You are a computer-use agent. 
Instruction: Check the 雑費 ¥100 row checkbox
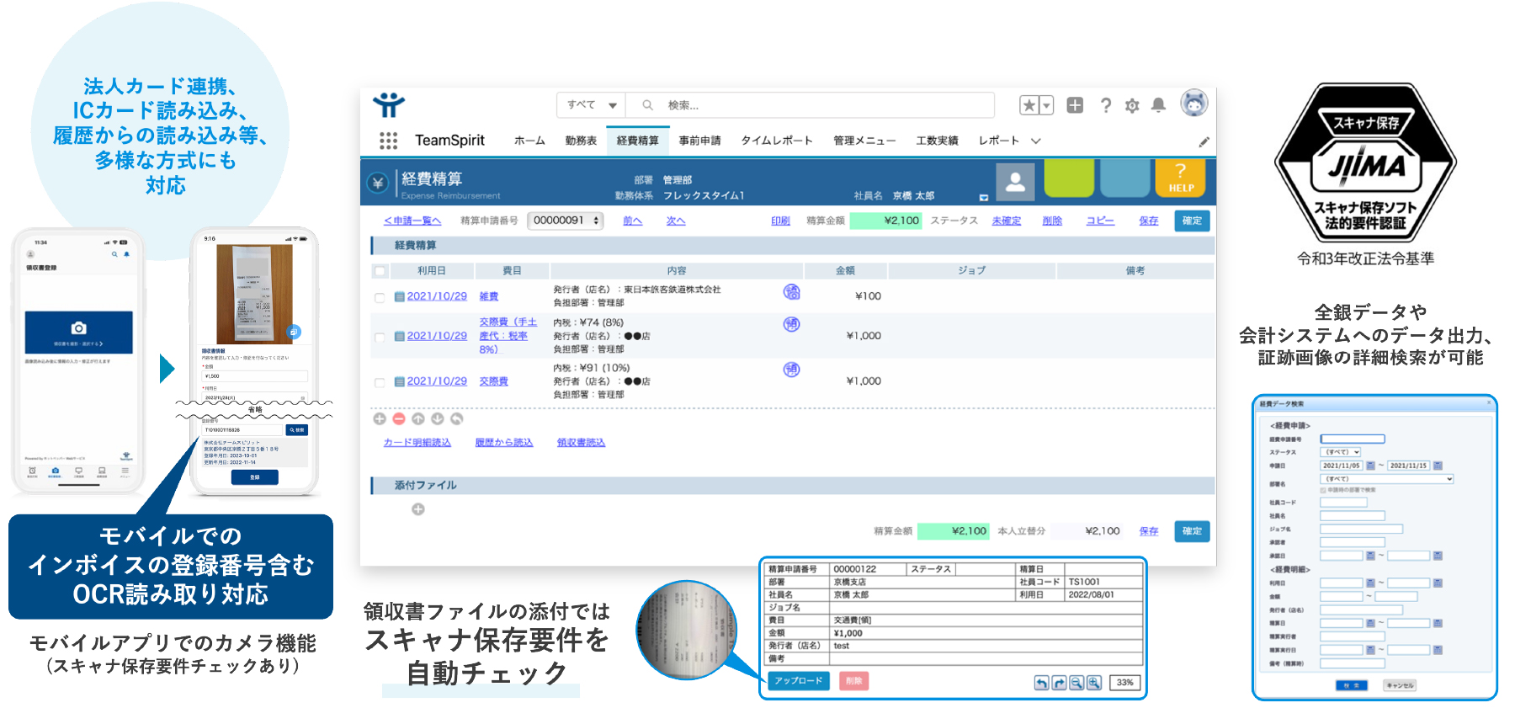pos(380,297)
